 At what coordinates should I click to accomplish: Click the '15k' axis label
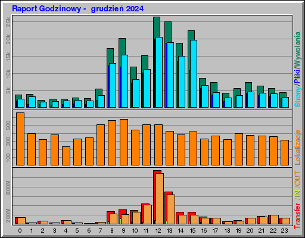(8, 57)
